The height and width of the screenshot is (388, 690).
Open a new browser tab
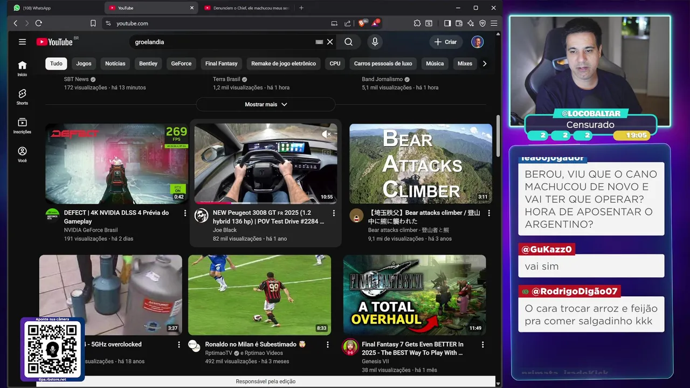click(x=301, y=8)
